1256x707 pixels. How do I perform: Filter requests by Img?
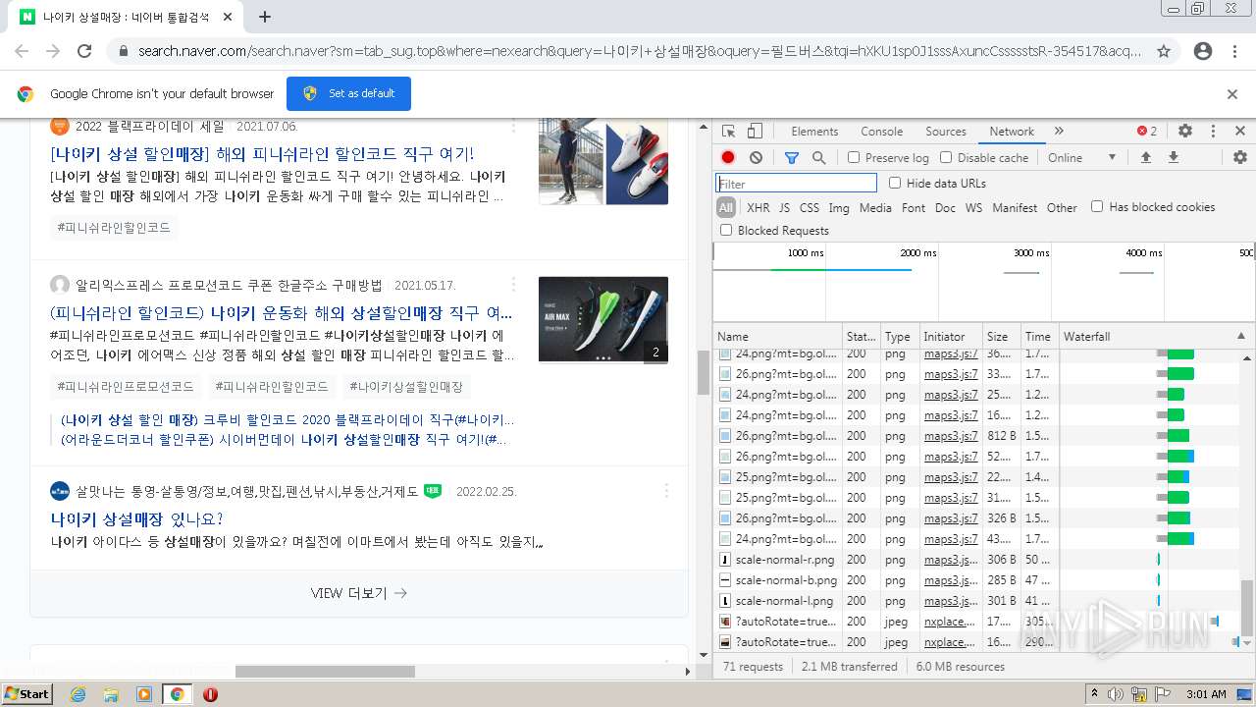pyautogui.click(x=839, y=208)
